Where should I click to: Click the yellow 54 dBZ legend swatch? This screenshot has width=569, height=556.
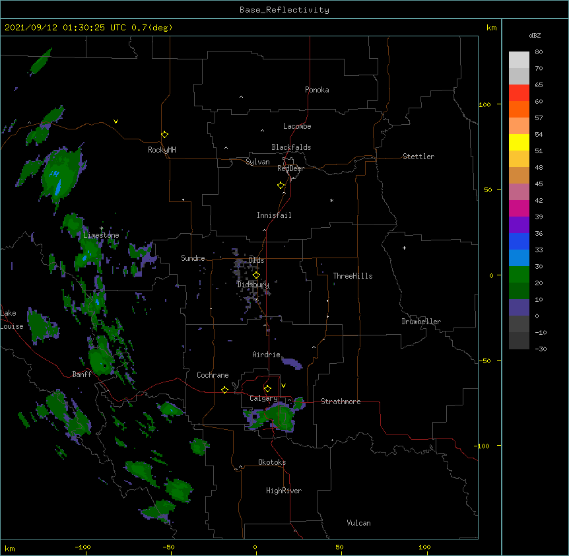tap(519, 142)
